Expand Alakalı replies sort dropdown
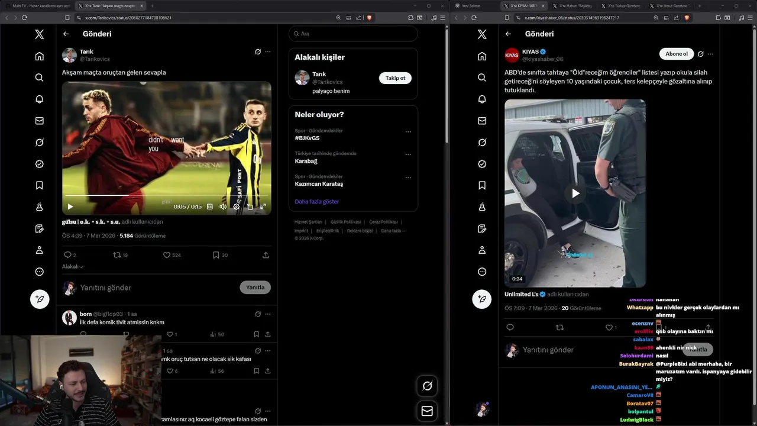The height and width of the screenshot is (426, 757). (73, 267)
